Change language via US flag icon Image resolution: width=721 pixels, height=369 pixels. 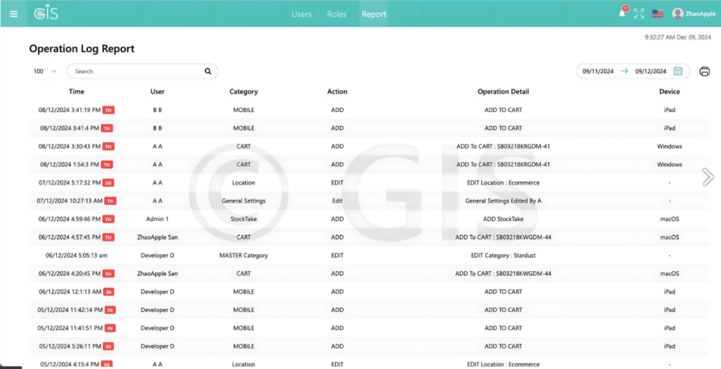click(x=658, y=13)
